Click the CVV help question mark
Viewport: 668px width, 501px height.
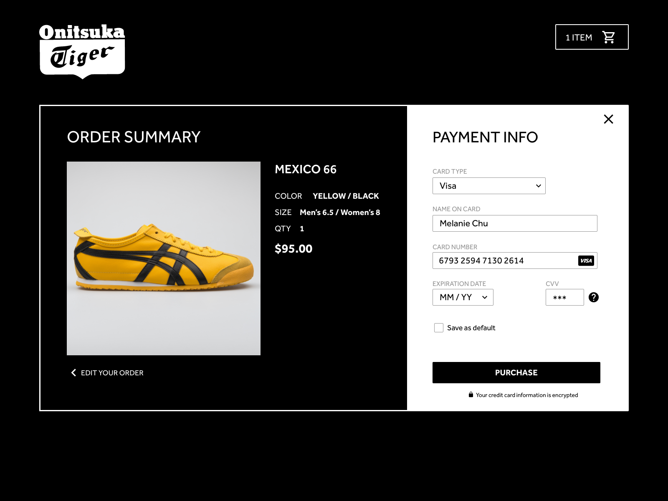(x=594, y=297)
